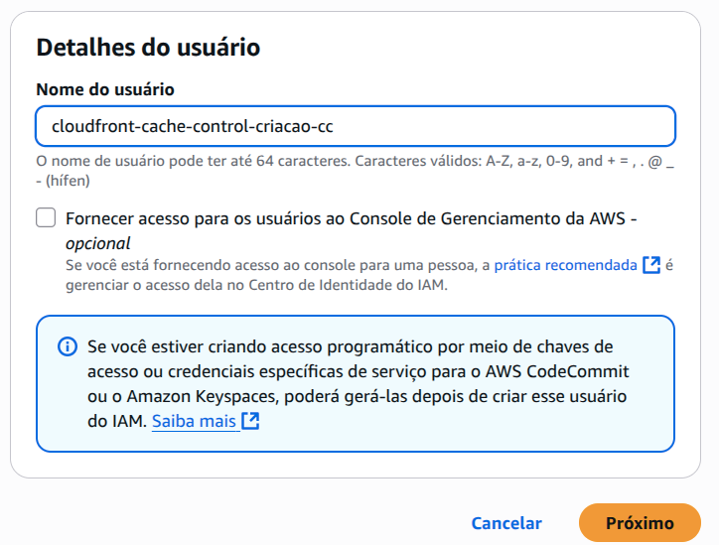Image resolution: width=719 pixels, height=545 pixels.
Task: Click the "Detalhes do usuário" heading
Action: click(148, 47)
